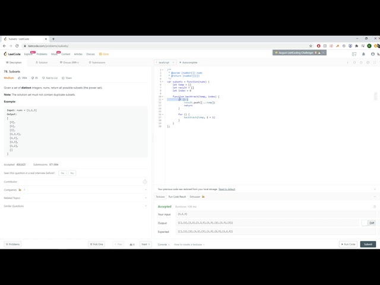Expand the Related Topics section
The width and height of the screenshot is (380, 285).
(146, 198)
